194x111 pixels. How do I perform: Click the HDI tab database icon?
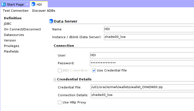coord(33,4)
